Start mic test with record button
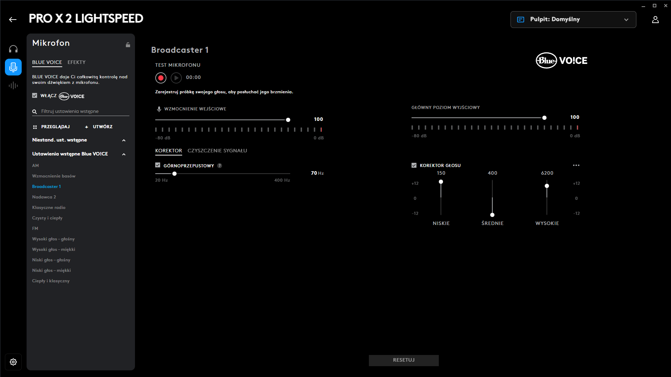Screen dimensions: 671x377 pos(161,78)
